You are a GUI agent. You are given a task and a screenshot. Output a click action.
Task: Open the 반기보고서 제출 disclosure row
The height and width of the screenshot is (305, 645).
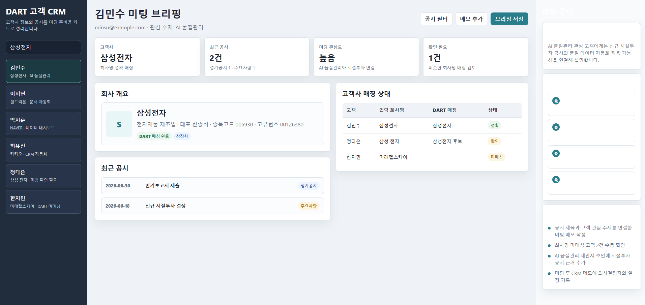212,186
